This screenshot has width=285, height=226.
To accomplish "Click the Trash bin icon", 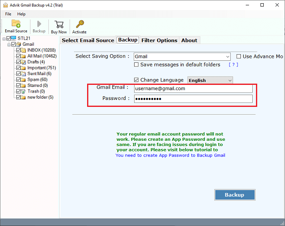I will 23,91.
